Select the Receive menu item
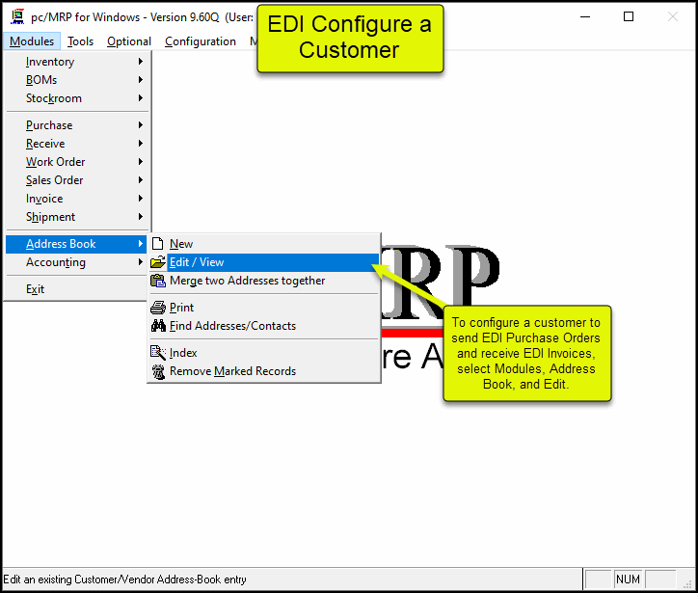The image size is (698, 593). pyautogui.click(x=76, y=144)
